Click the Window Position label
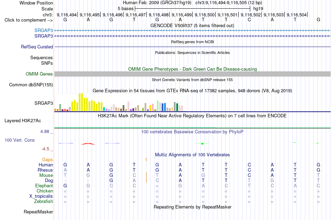Image resolution: width=331 pixels, height=220 pixels. 36,3
